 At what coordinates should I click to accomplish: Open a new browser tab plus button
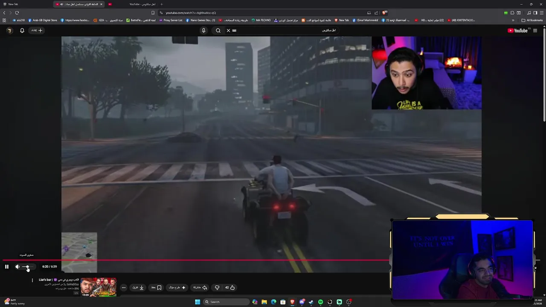coord(161,4)
